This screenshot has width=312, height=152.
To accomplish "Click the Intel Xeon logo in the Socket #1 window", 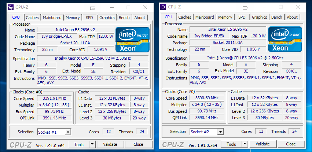I will pyautogui.click(x=132, y=40).
